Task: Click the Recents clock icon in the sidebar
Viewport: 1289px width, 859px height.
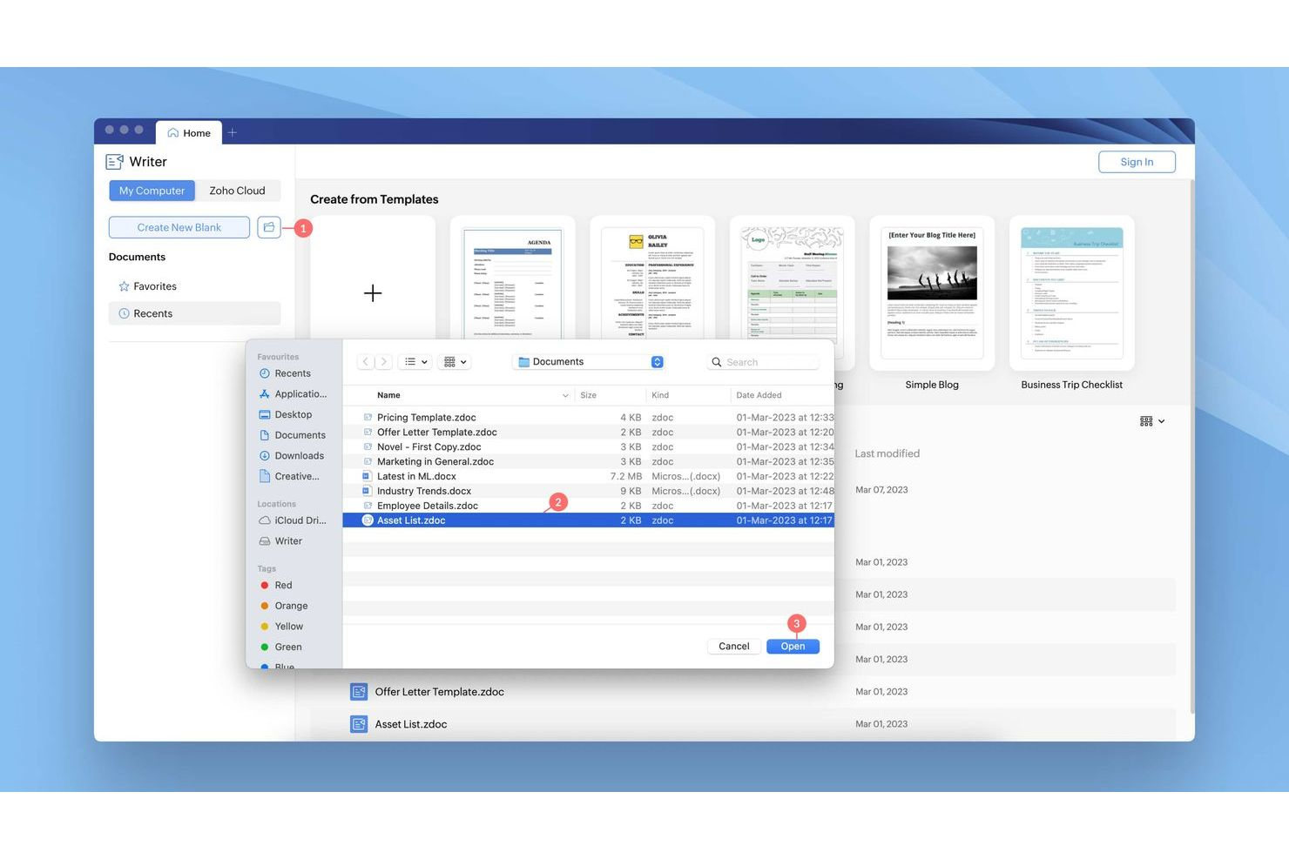Action: [x=124, y=313]
